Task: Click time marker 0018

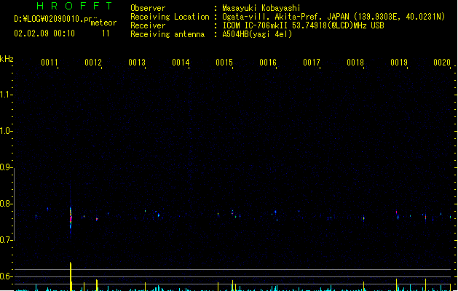Action: tap(355, 63)
